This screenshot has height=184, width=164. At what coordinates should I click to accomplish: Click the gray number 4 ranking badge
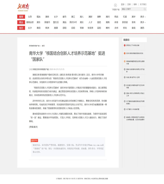pyautogui.click(x=124, y=69)
